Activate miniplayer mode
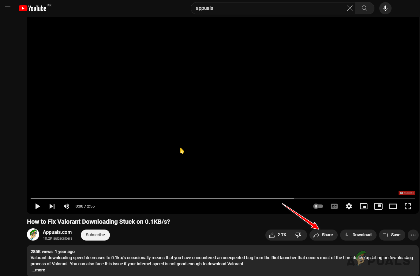The width and height of the screenshot is (420, 276). tap(363, 206)
